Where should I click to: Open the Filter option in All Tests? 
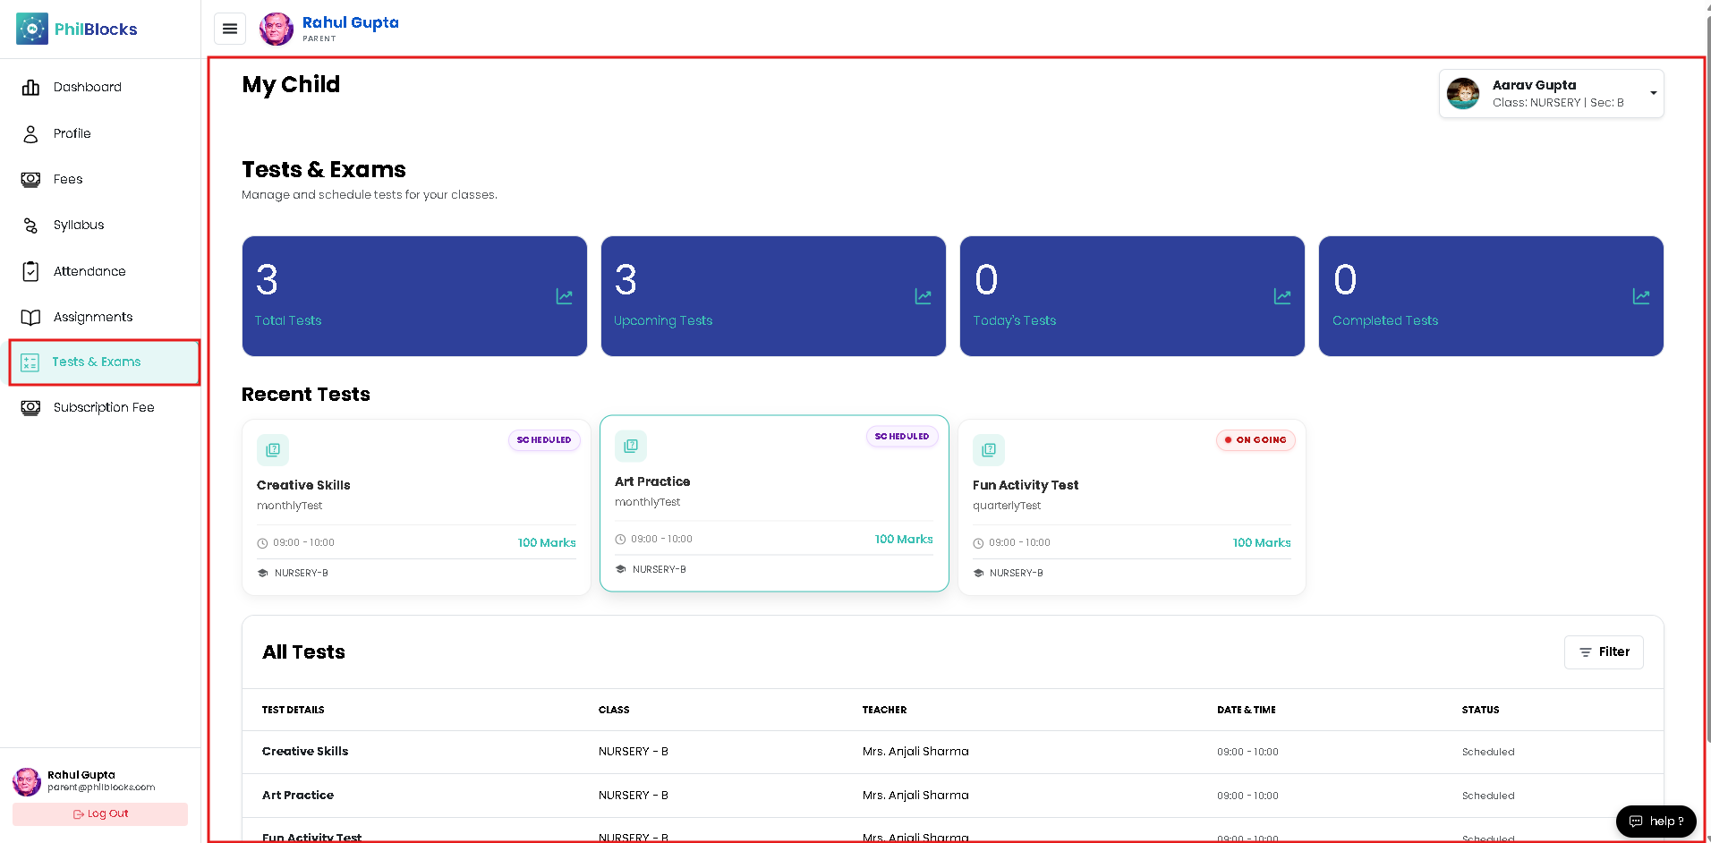(x=1604, y=652)
